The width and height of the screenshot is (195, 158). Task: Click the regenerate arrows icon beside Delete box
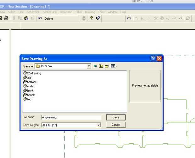(84, 18)
